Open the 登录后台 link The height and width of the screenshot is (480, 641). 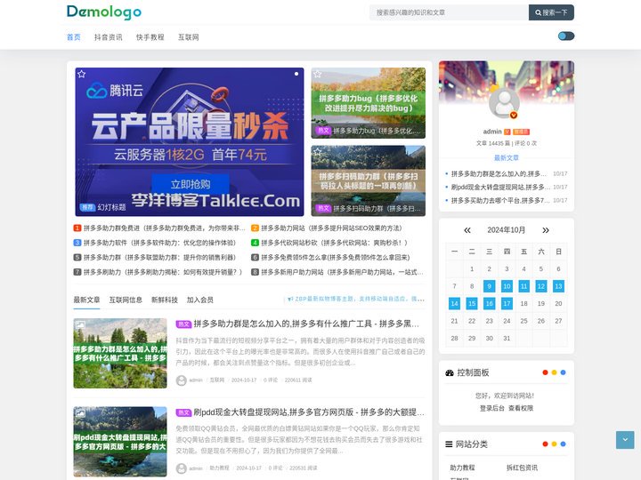492,408
